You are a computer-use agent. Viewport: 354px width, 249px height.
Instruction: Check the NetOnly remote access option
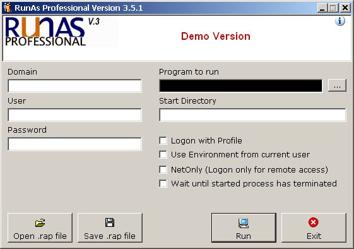(163, 169)
